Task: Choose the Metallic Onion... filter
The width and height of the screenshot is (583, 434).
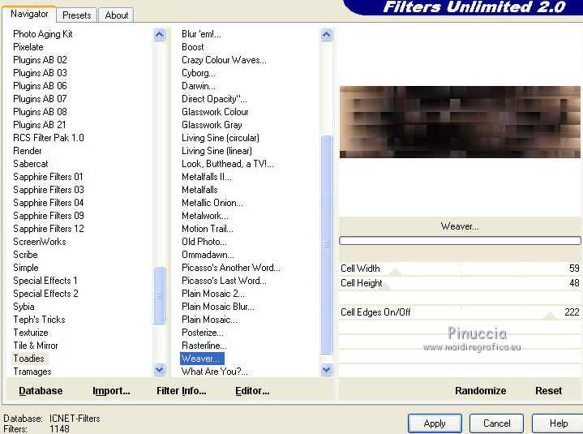Action: [x=212, y=203]
